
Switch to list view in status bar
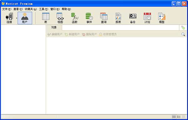pyautogui.click(x=179, y=117)
